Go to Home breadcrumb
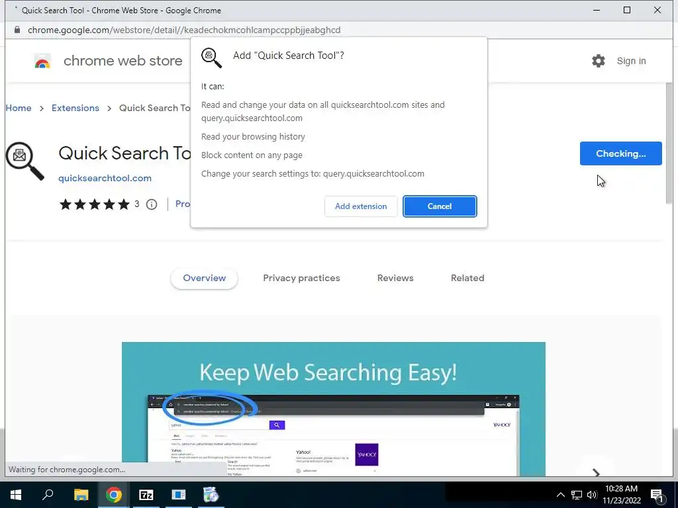678x508 pixels. coord(18,108)
